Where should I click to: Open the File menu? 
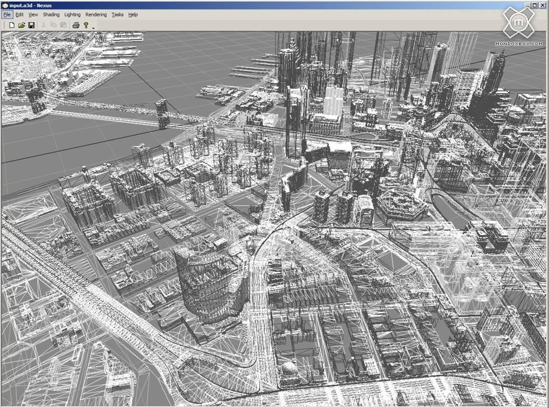click(x=7, y=14)
